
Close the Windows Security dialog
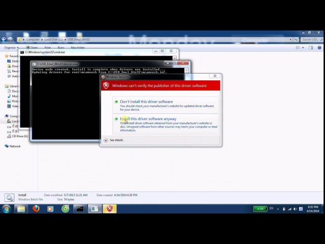pos(215,76)
